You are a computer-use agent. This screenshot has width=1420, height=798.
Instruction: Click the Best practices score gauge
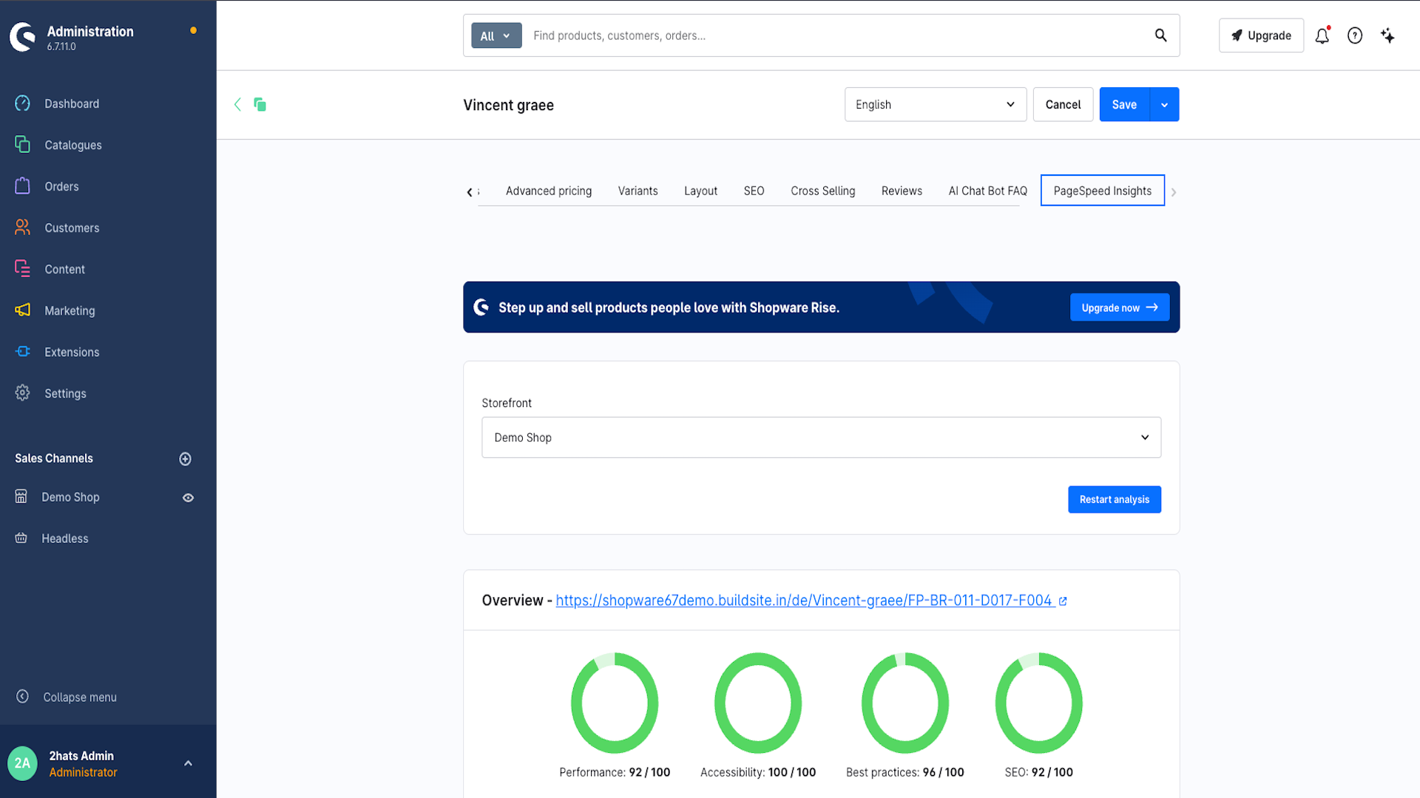tap(905, 703)
